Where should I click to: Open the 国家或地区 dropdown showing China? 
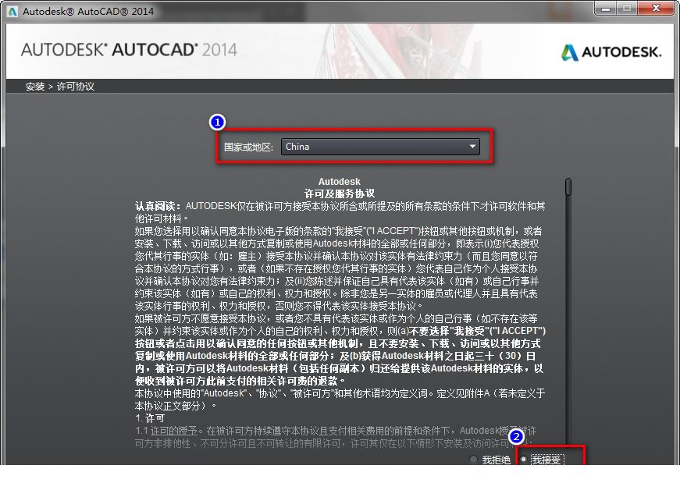click(x=380, y=147)
